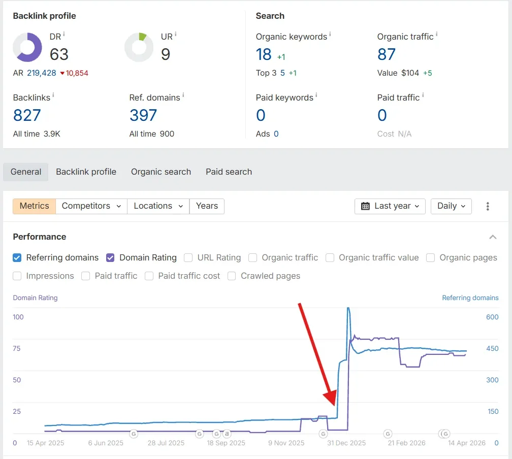Click the 'a' marker on chart timeline
The width and height of the screenshot is (512, 459).
tap(227, 434)
